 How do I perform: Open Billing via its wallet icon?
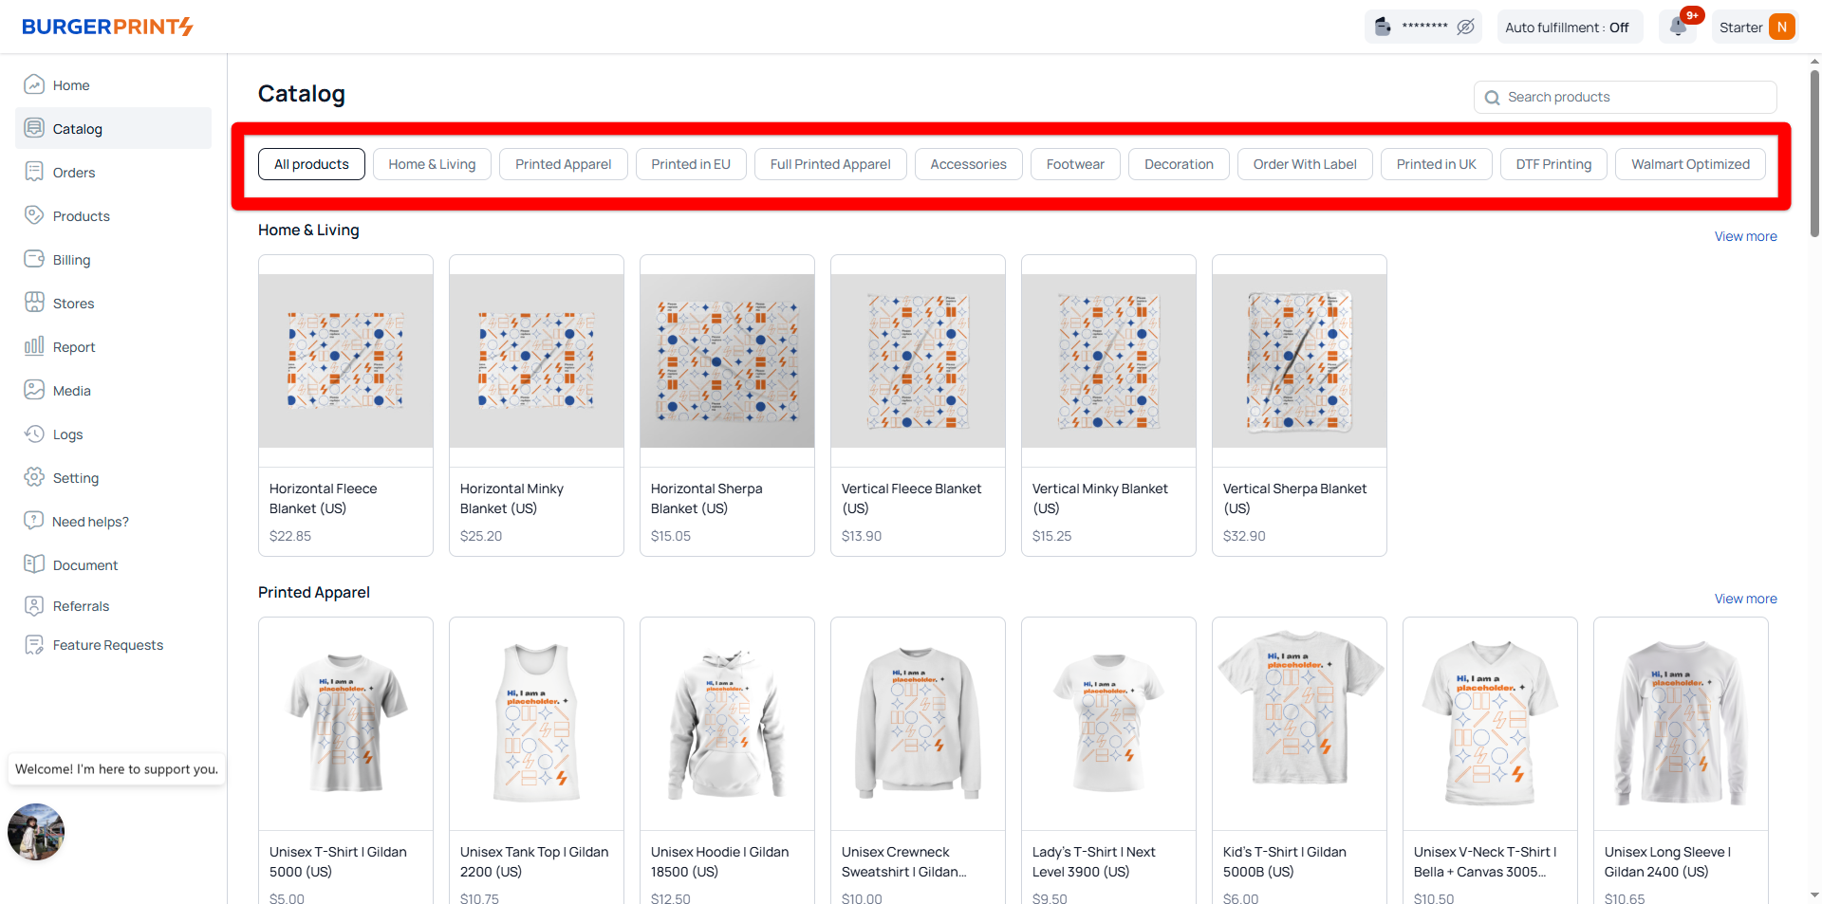click(x=34, y=259)
